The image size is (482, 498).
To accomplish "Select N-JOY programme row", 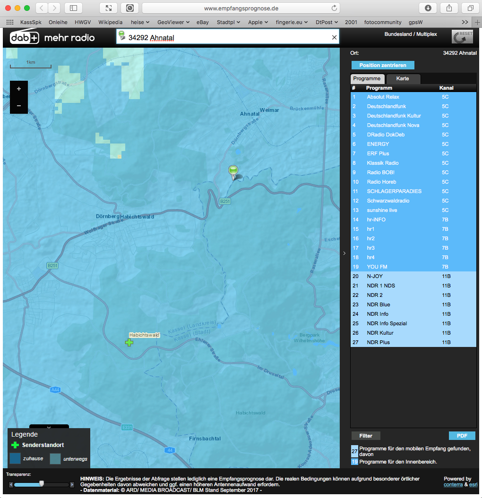I will [413, 276].
